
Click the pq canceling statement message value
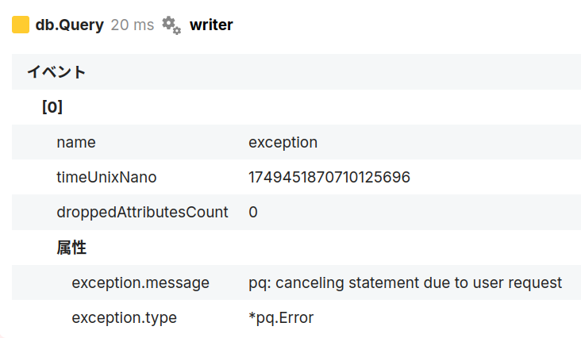point(405,282)
